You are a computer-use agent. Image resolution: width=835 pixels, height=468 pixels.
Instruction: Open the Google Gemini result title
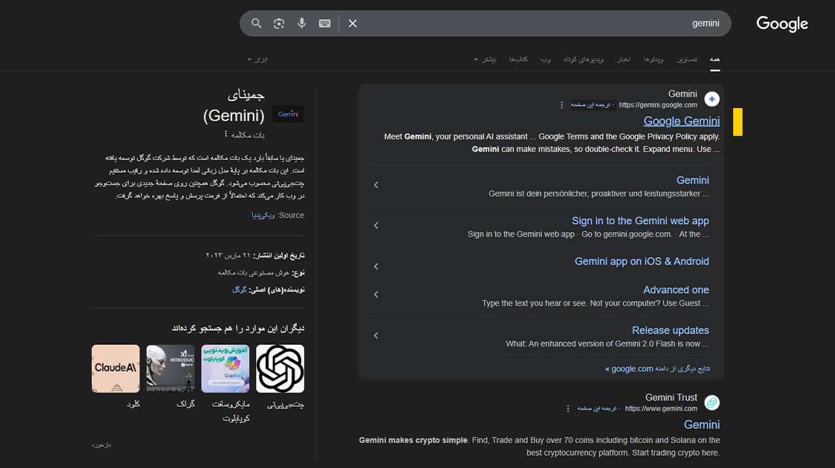682,121
